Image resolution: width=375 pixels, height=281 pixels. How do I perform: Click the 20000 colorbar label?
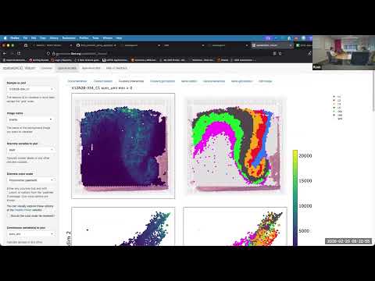pyautogui.click(x=305, y=155)
